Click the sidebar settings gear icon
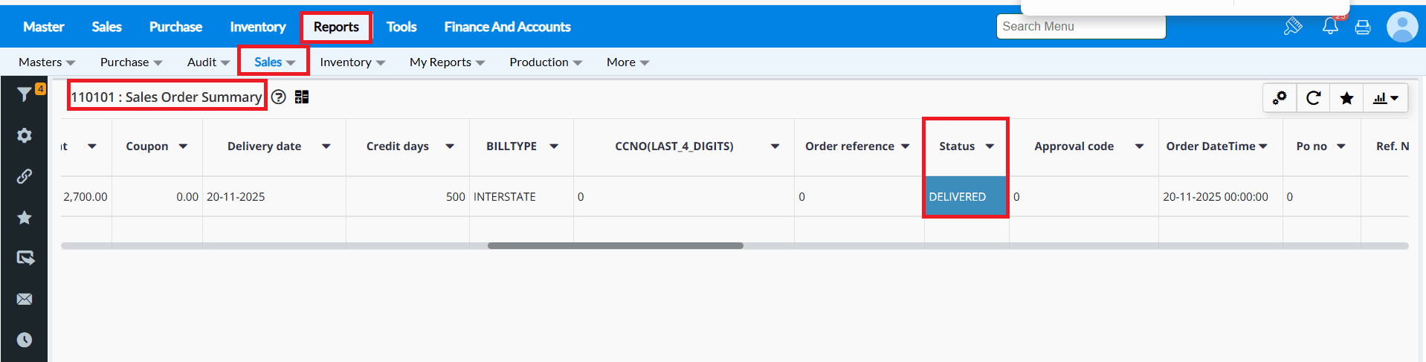1426x362 pixels. point(25,135)
